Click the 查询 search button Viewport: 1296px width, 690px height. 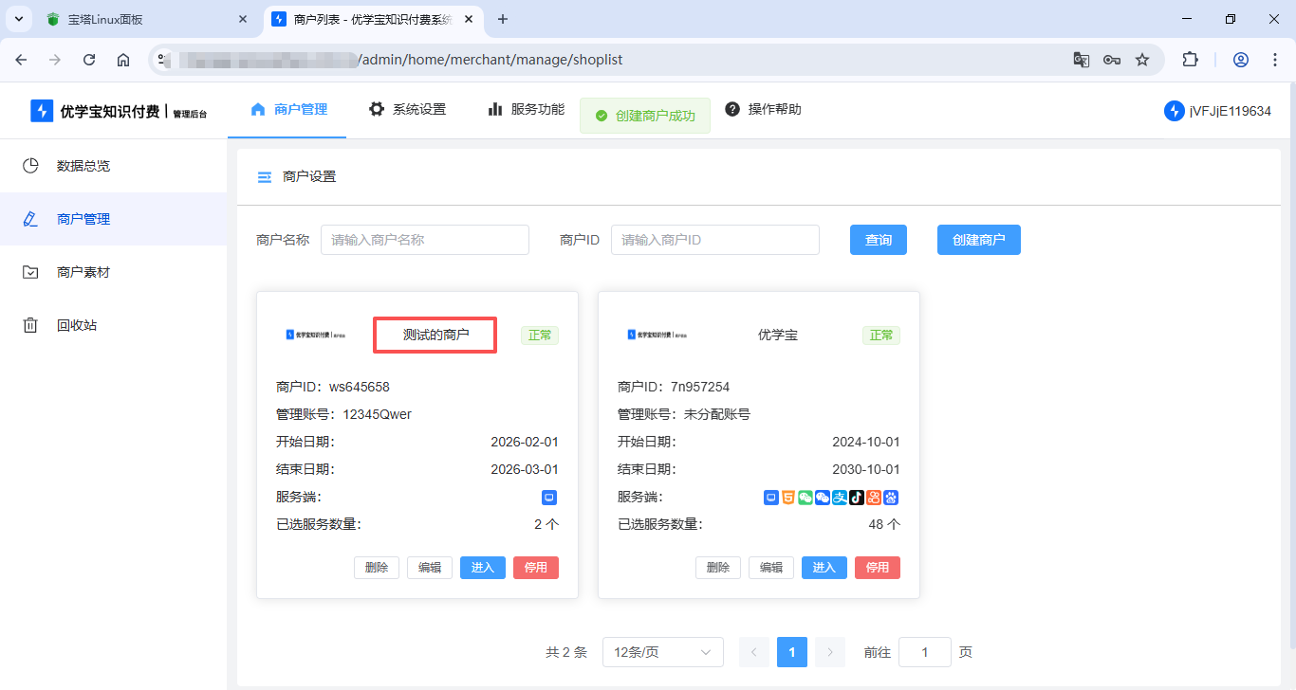(x=878, y=239)
